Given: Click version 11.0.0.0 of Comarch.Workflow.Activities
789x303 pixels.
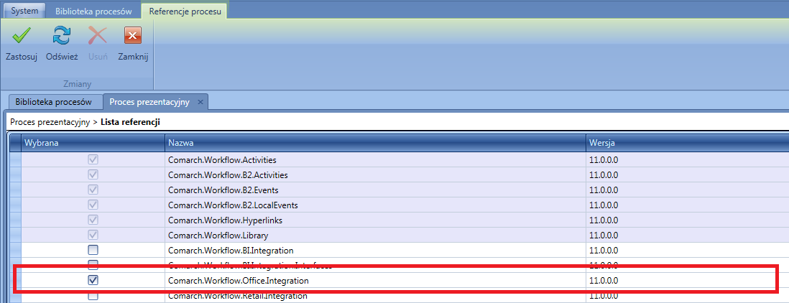Looking at the screenshot, I should 688,160.
